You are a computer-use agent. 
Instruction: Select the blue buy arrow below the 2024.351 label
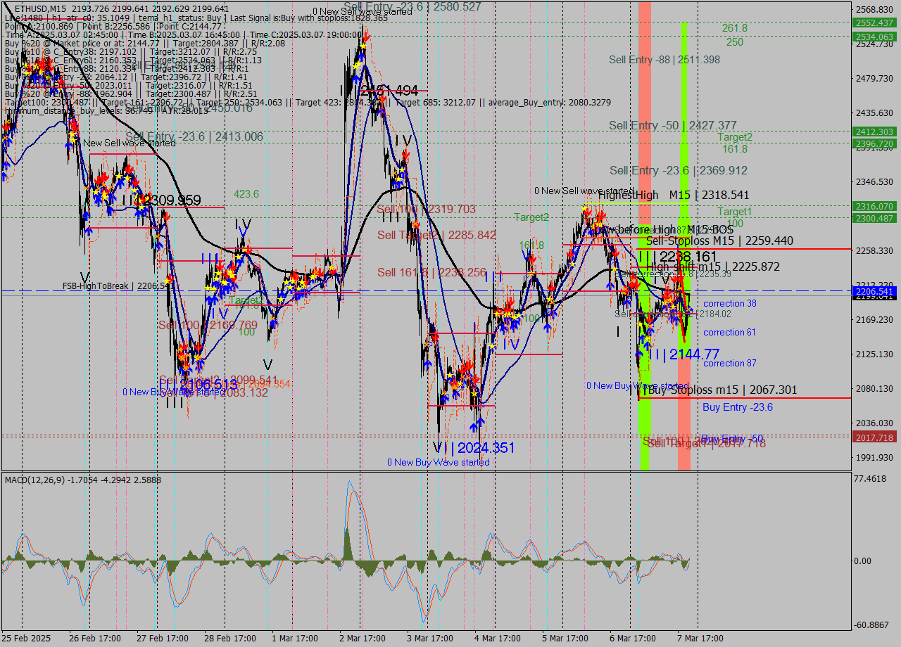point(473,428)
